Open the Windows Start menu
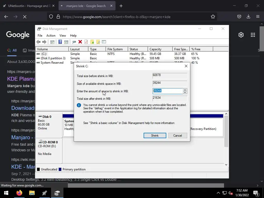264x198 pixels. click(6, 193)
